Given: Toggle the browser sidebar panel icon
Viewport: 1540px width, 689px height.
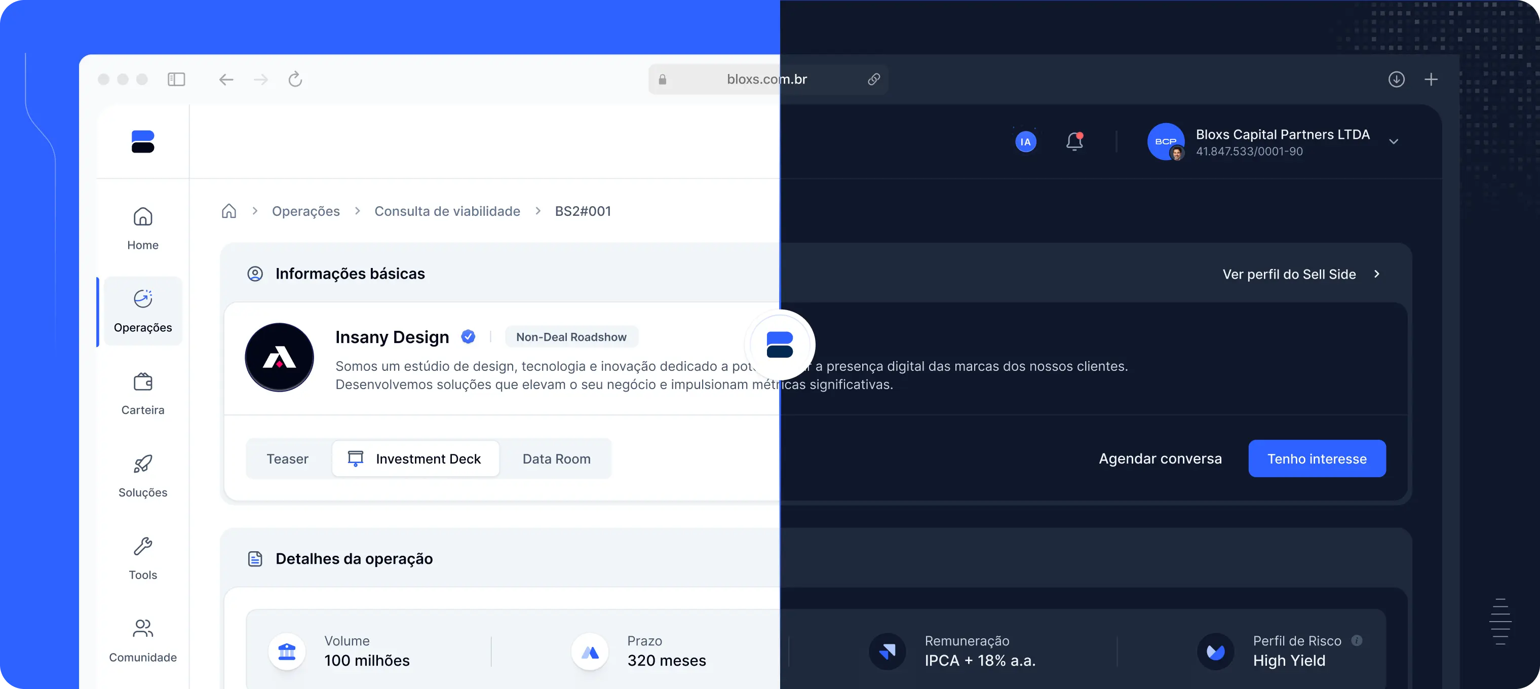Looking at the screenshot, I should point(176,80).
